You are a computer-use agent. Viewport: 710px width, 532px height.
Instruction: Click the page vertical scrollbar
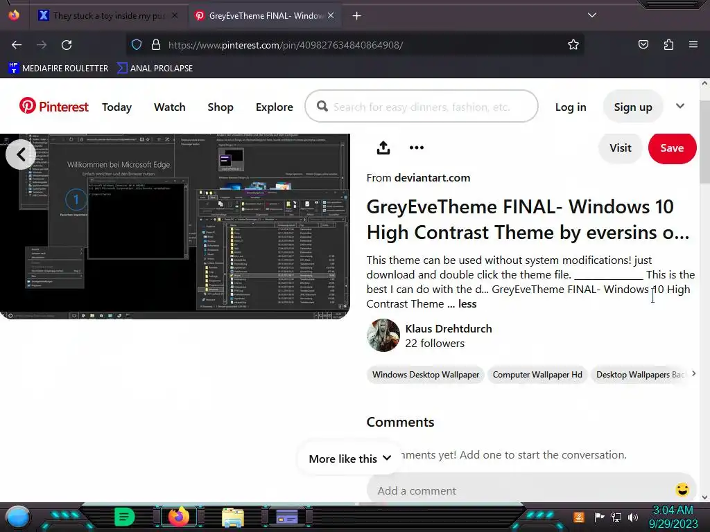[x=704, y=141]
